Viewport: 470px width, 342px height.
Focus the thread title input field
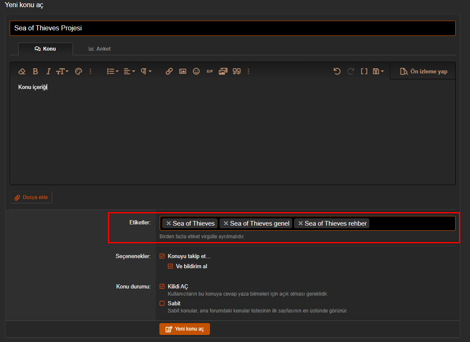pos(233,28)
